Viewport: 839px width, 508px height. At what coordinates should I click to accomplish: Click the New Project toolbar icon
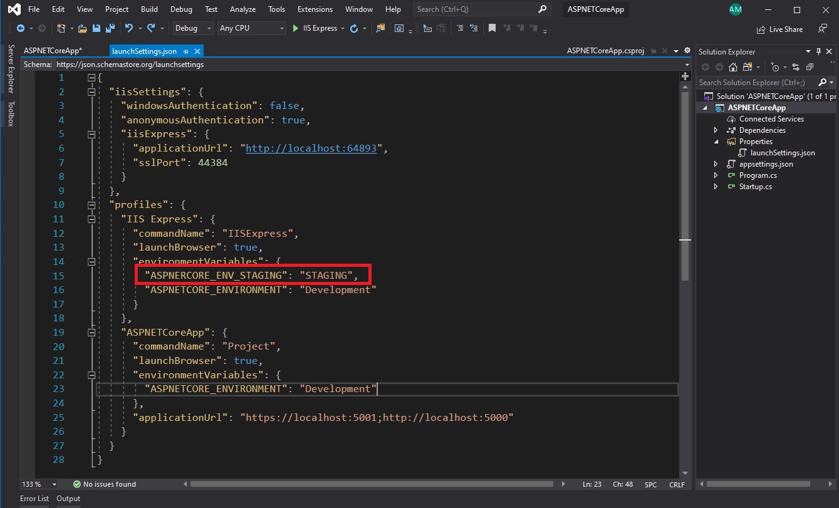pos(60,28)
